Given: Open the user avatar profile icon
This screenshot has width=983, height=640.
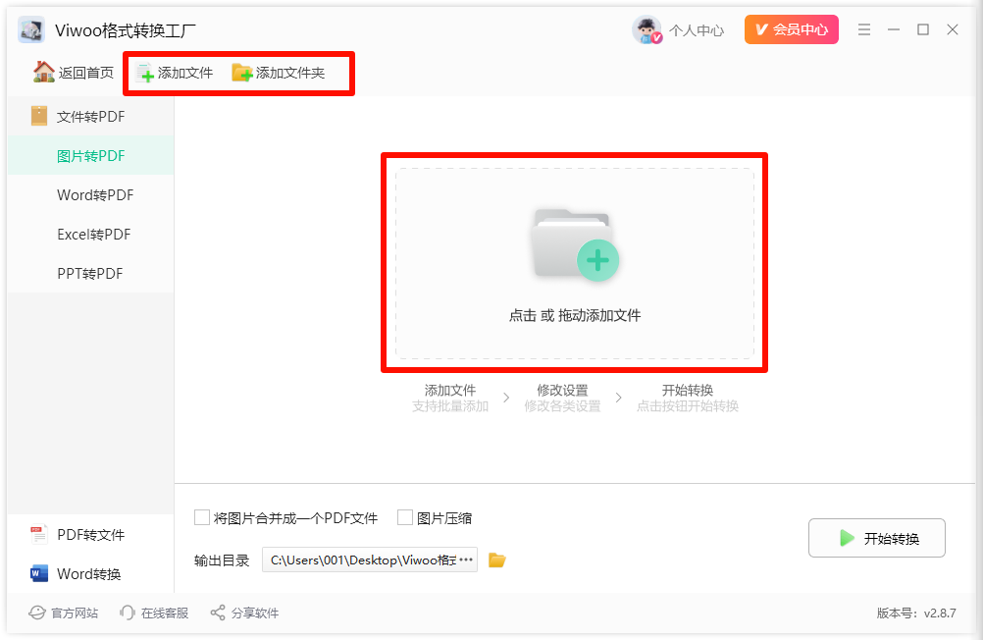Looking at the screenshot, I should click(647, 29).
